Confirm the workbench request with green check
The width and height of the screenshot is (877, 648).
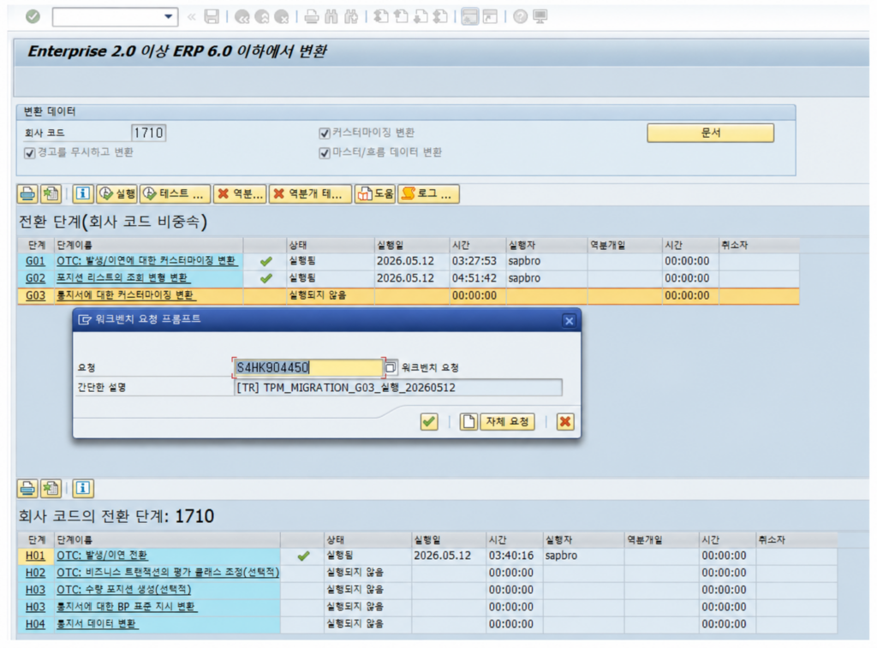pyautogui.click(x=429, y=421)
